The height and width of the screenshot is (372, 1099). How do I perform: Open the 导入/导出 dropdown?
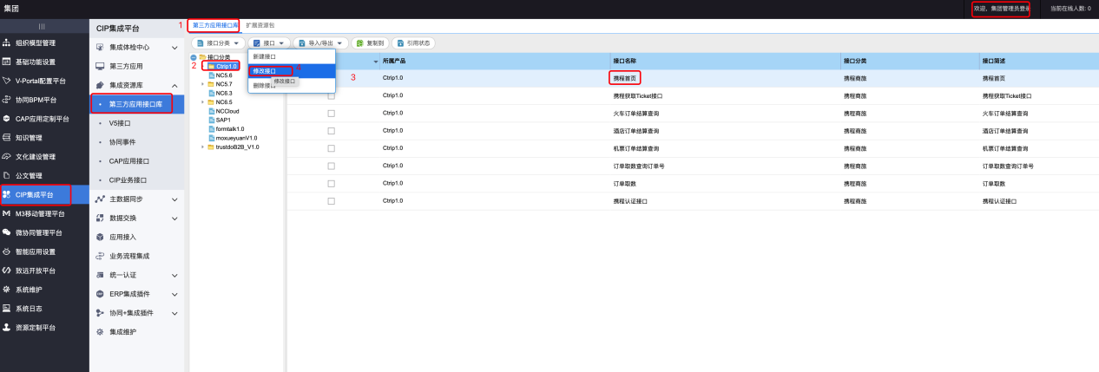[322, 42]
